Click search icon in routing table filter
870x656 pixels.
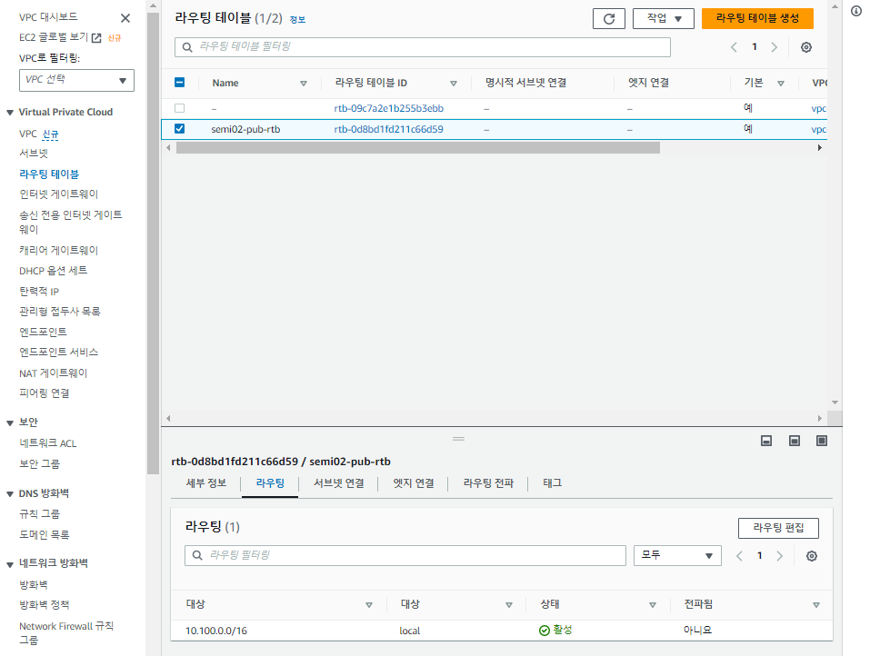click(x=187, y=47)
